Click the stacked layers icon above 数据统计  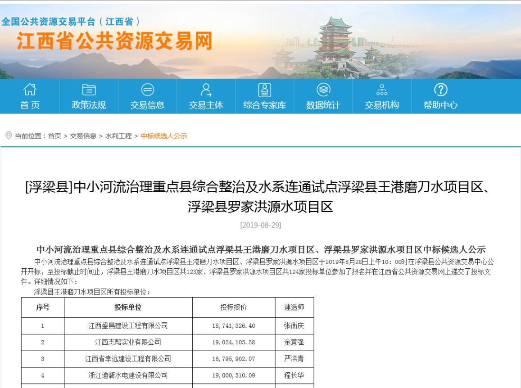point(323,90)
